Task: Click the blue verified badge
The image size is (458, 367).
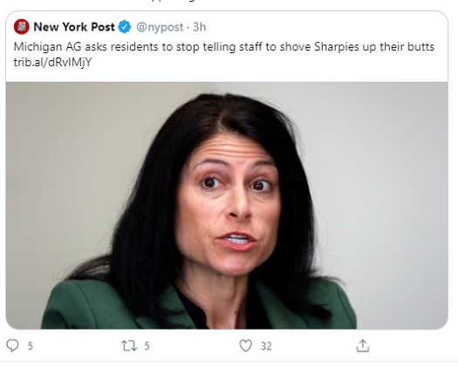Action: click(x=125, y=27)
